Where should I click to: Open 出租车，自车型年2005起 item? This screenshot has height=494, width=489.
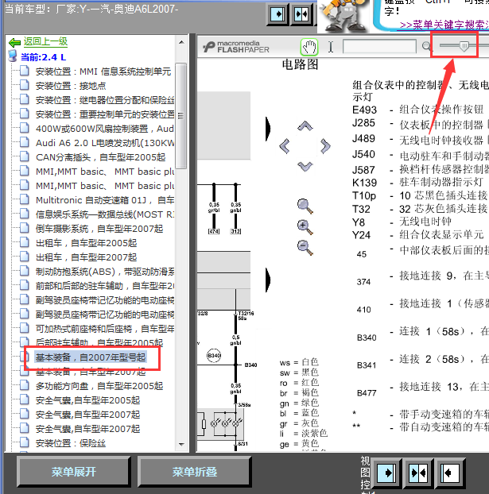tap(86, 243)
